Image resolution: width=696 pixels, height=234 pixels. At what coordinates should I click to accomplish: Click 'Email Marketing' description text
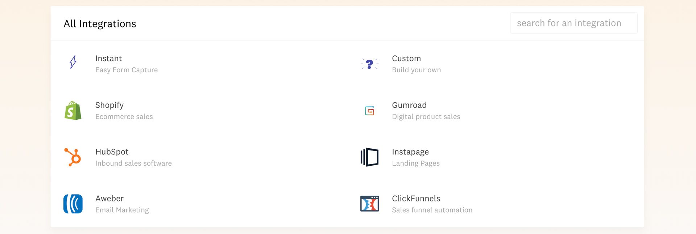122,210
